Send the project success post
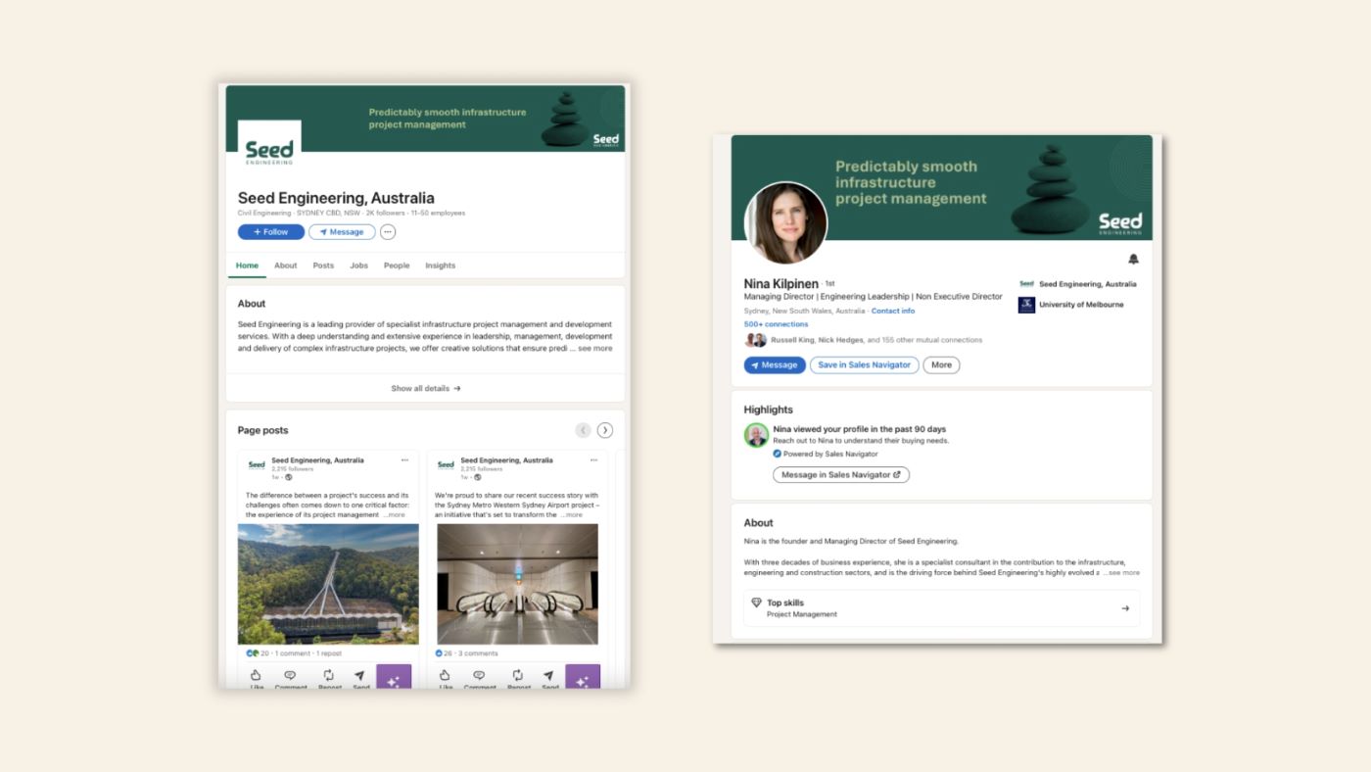Viewport: 1371px width, 772px height. (x=360, y=680)
